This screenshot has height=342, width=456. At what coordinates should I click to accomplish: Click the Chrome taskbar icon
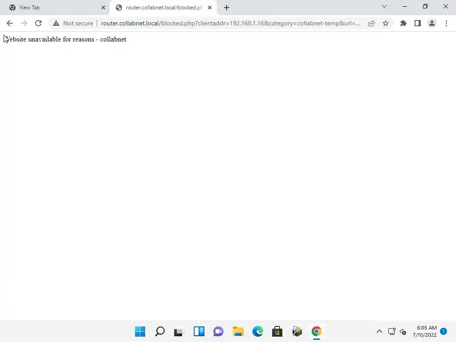[x=317, y=331]
